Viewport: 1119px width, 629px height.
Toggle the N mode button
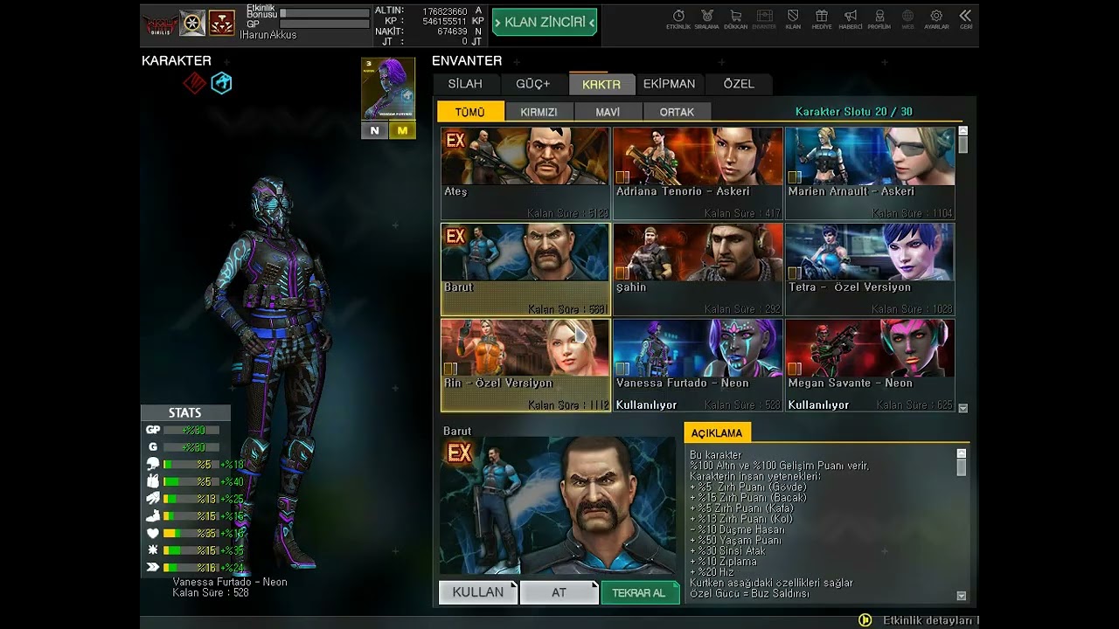pyautogui.click(x=374, y=130)
